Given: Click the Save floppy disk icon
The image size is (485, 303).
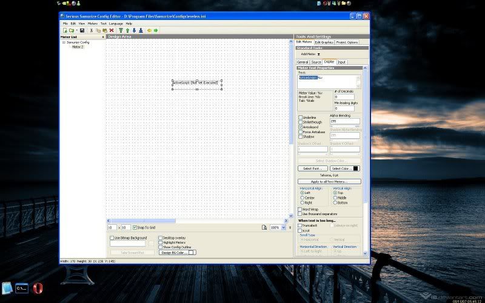Looking at the screenshot, I should 82,30.
